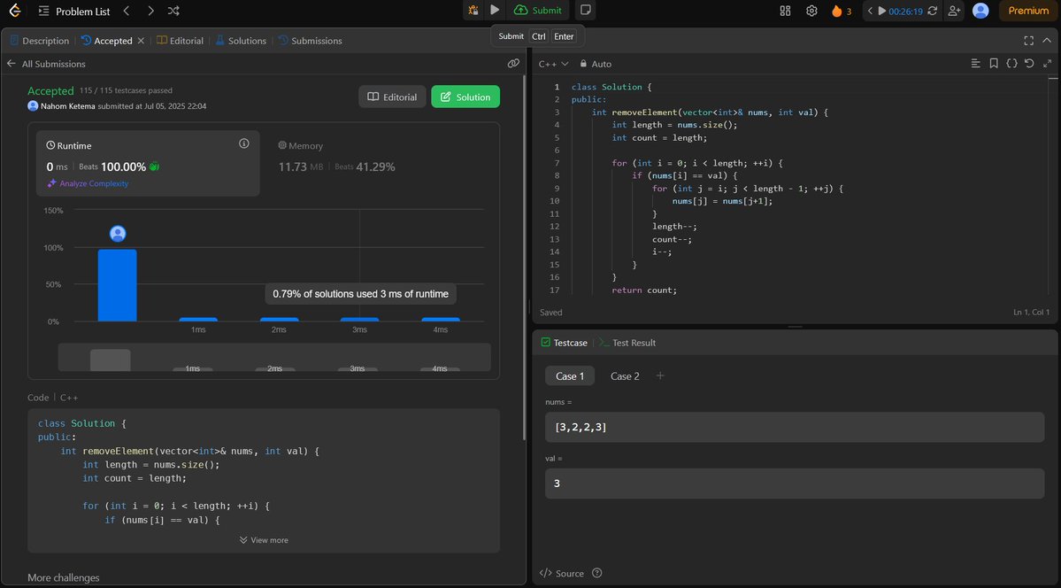This screenshot has height=588, width=1061.
Task: Click the curly braces snippet icon
Action: [1011, 63]
